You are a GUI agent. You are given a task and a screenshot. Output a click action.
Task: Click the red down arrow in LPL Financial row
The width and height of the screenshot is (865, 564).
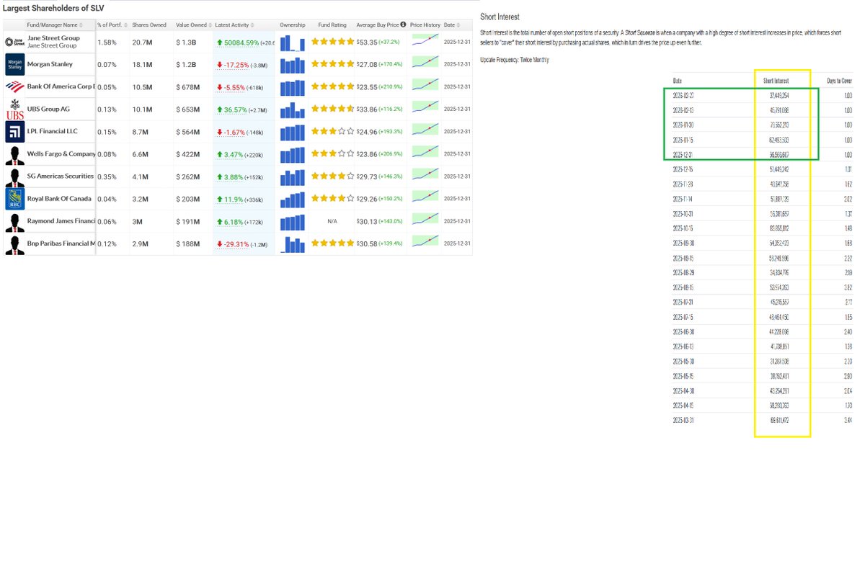point(220,132)
